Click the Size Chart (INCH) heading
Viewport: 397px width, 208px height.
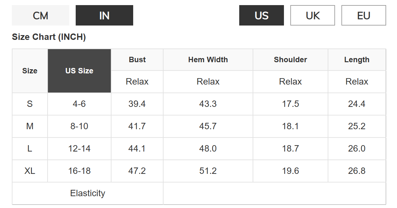tap(49, 37)
